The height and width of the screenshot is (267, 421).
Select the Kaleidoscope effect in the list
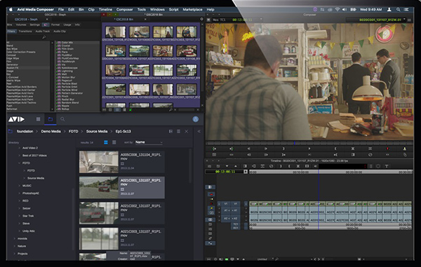(69, 68)
